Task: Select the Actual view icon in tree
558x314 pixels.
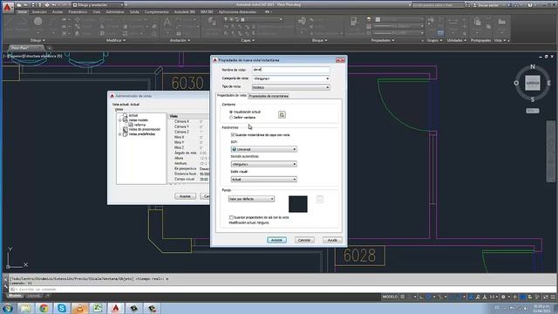Action: 125,115
